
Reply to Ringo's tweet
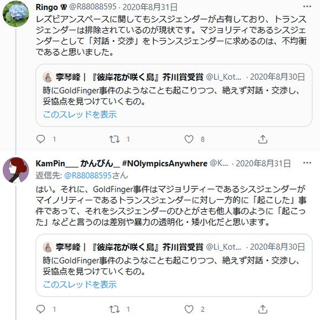(x=41, y=139)
